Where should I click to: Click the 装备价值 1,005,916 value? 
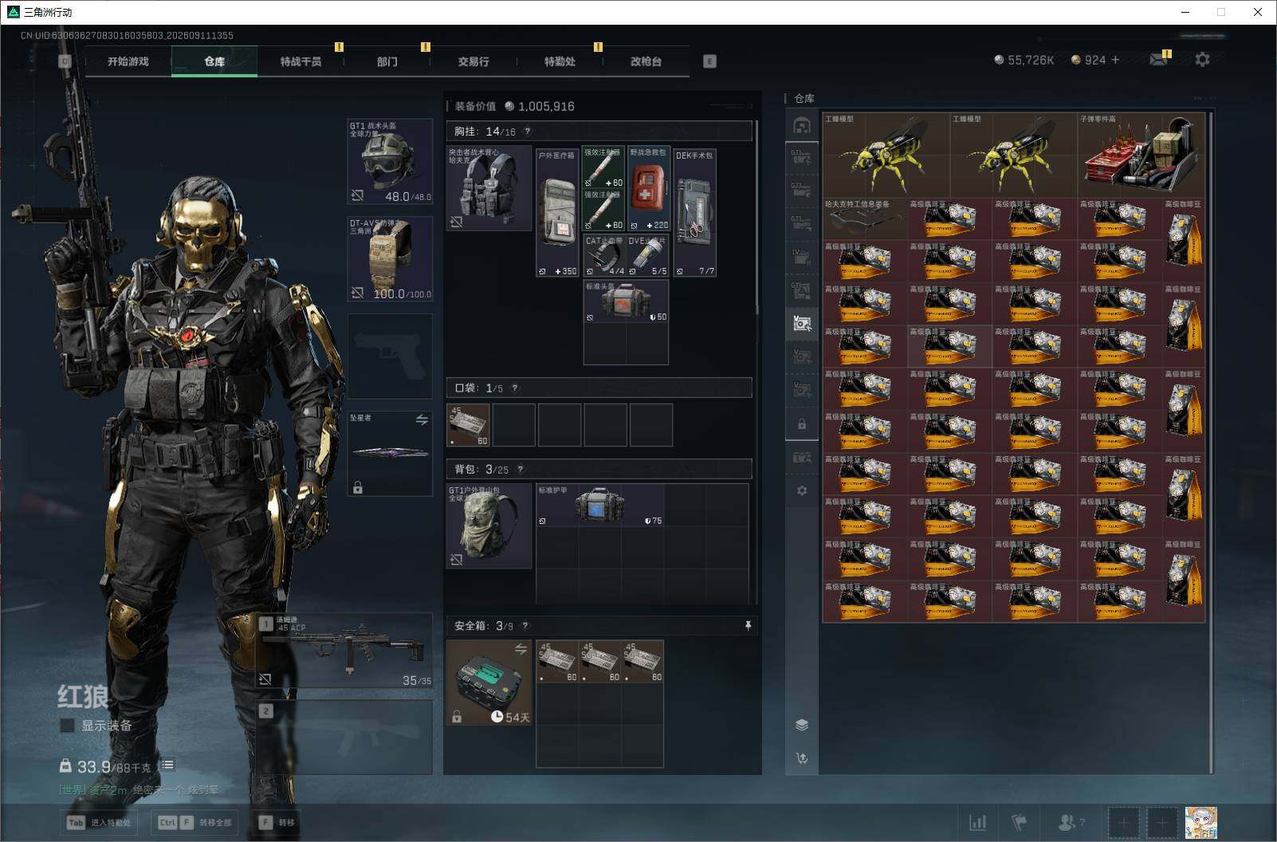[515, 106]
